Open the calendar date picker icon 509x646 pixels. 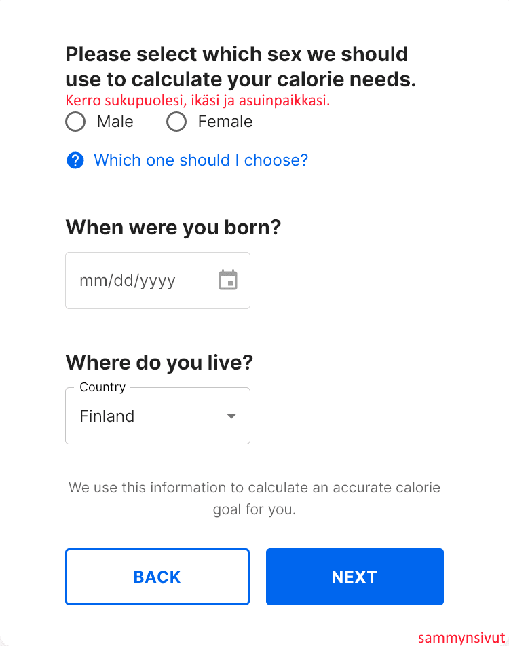(228, 280)
